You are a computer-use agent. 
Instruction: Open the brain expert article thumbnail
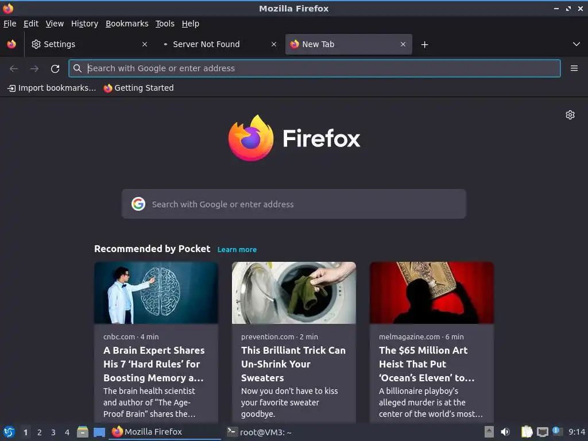[156, 293]
